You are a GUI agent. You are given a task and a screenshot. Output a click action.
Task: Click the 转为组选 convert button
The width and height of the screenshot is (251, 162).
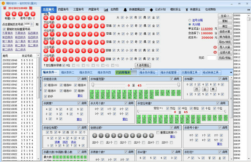(x=225, y=37)
